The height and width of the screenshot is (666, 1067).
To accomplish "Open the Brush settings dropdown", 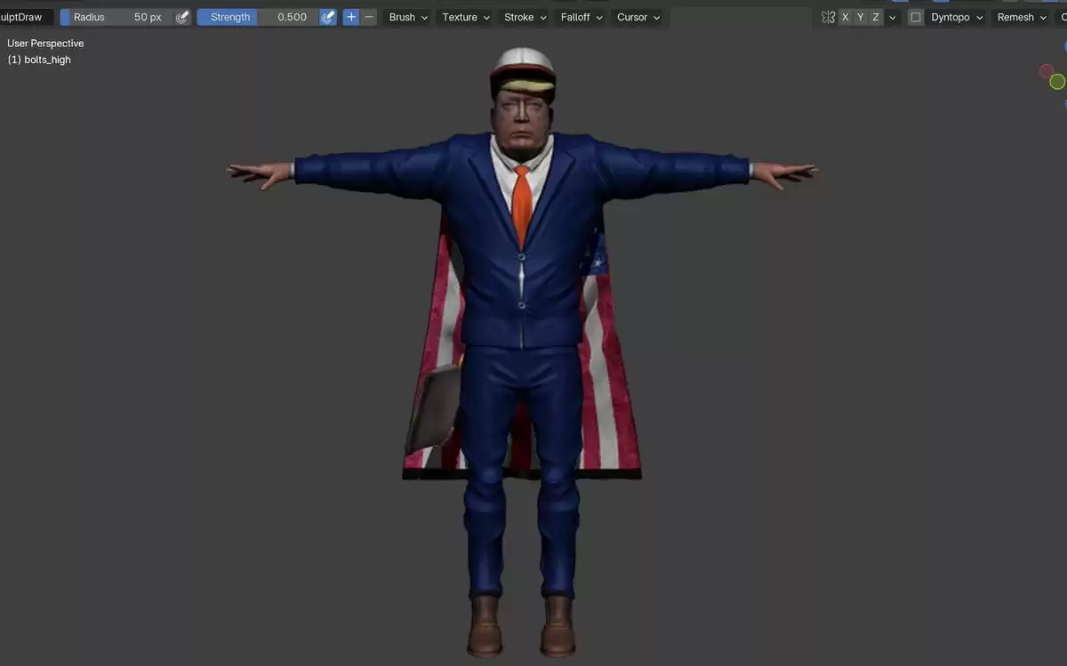I will (408, 17).
